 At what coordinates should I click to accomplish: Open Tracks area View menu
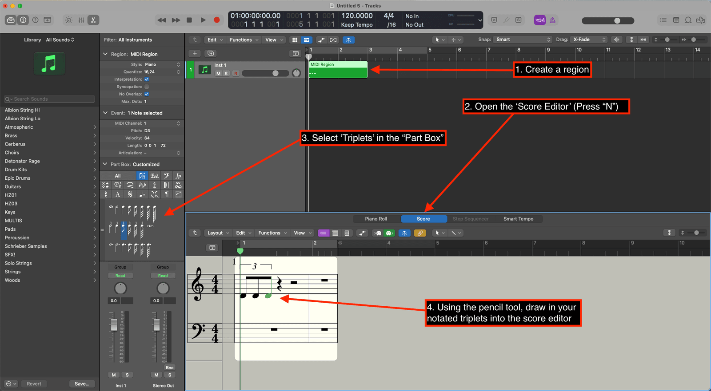[274, 40]
